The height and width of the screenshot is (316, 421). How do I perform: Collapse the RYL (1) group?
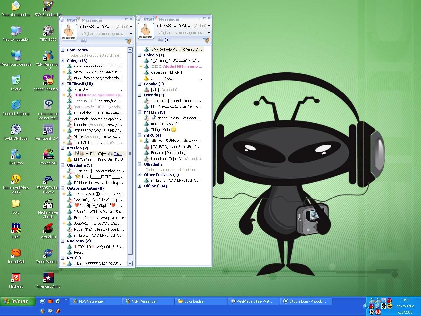62,258
